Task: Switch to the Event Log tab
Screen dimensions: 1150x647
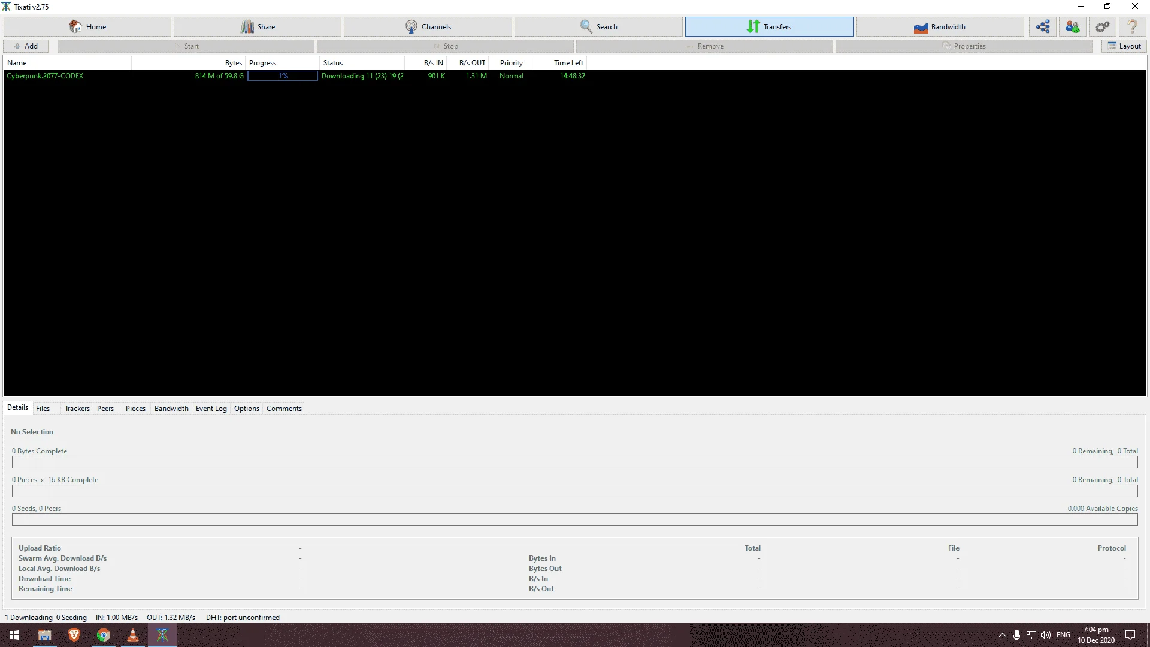Action: 211,409
